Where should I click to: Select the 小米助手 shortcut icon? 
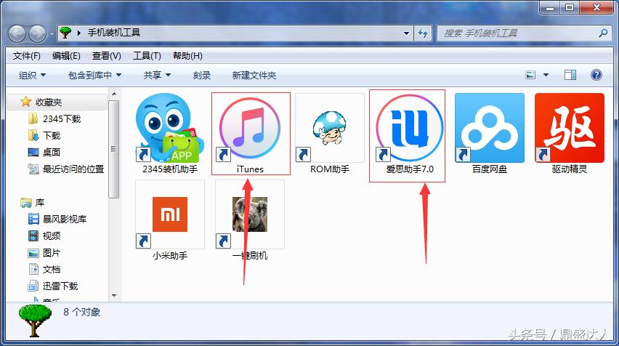tap(170, 214)
